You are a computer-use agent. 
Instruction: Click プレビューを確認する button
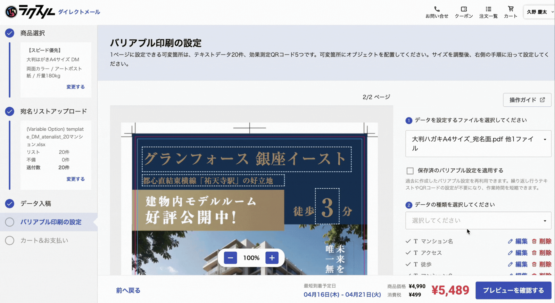click(513, 290)
